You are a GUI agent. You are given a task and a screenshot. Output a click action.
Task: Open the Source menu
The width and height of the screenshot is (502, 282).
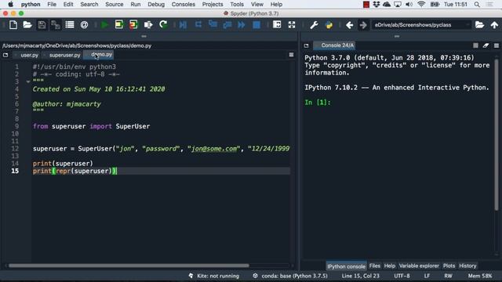(x=115, y=5)
